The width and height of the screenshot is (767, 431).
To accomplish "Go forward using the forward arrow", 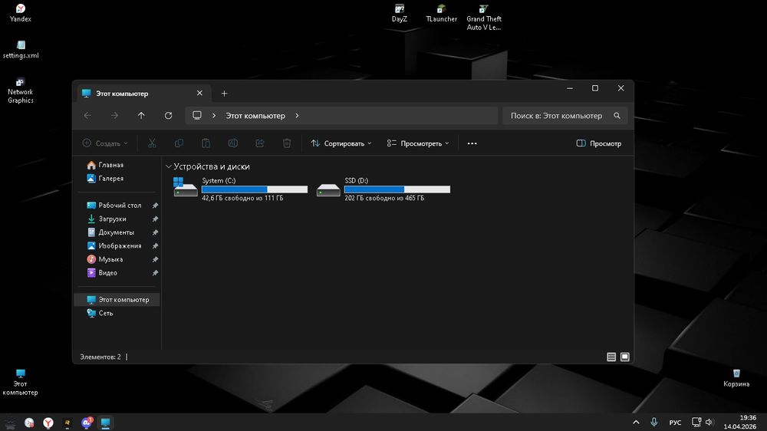I will (x=114, y=116).
